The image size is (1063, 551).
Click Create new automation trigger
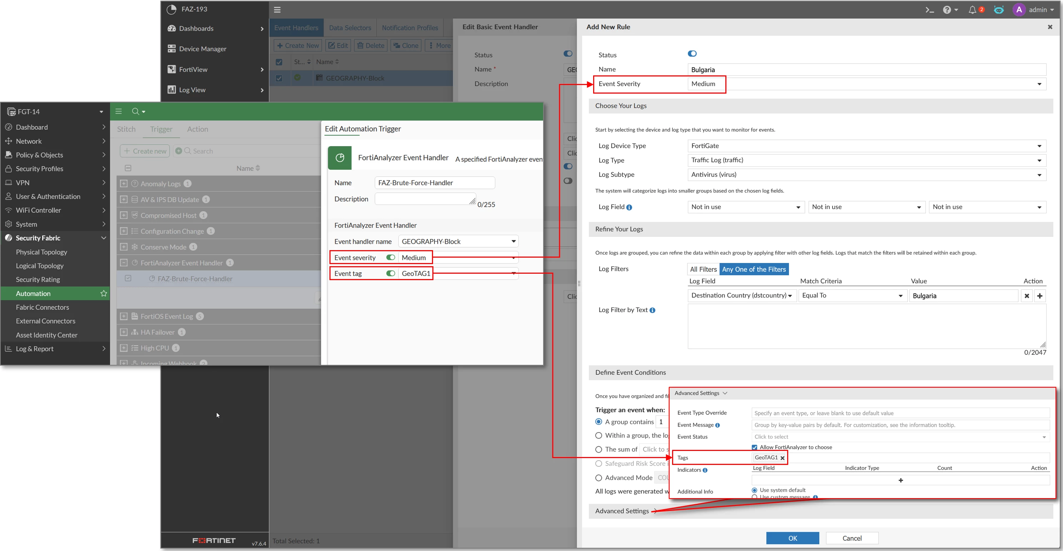145,151
